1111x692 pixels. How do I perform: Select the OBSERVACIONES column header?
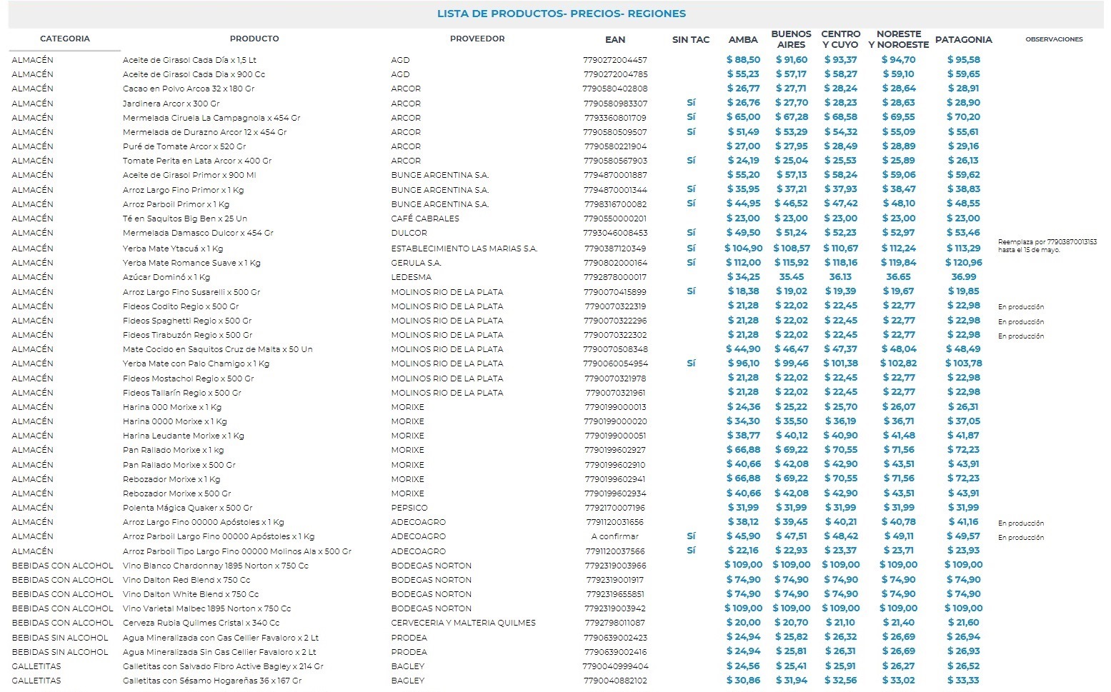[x=1054, y=39]
